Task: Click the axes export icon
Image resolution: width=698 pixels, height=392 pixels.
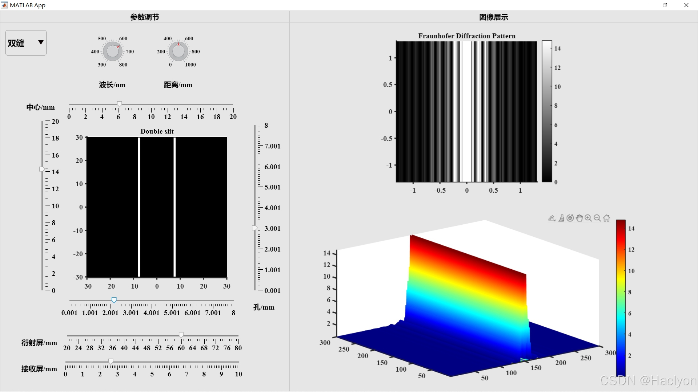Action: coord(551,218)
